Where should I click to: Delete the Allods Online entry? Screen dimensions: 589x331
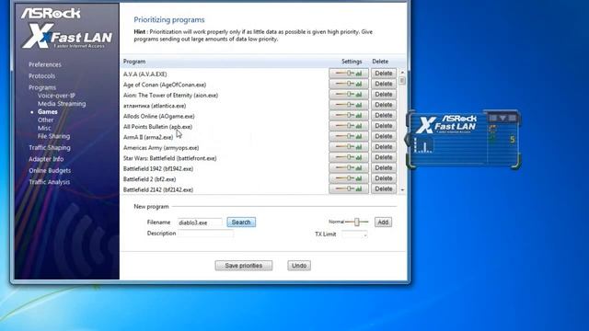coord(384,115)
